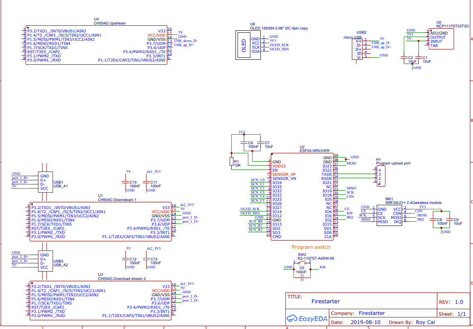
Task: Click the K2-1107ST-A4SW-06 part name
Action: (x=316, y=258)
